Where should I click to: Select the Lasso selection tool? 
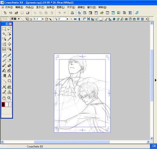(9, 29)
